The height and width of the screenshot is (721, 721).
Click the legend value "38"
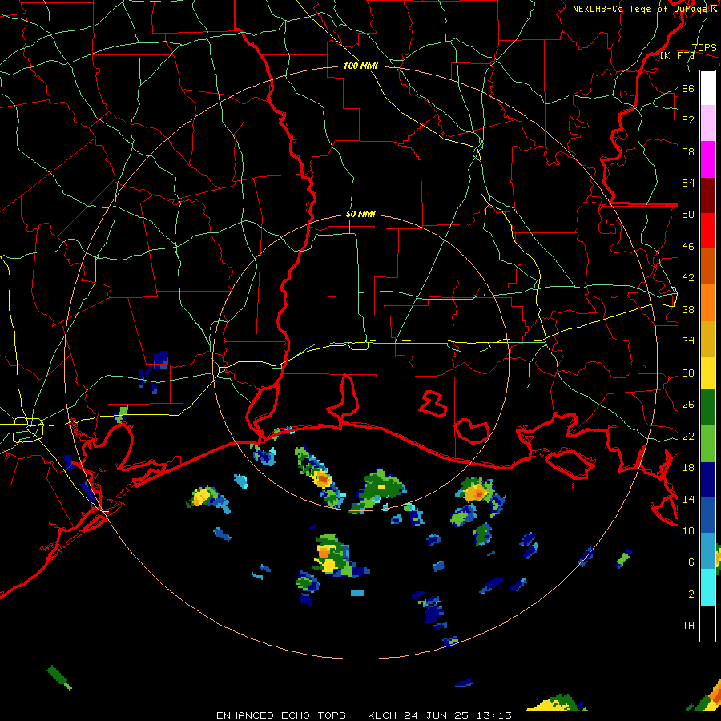(x=688, y=310)
